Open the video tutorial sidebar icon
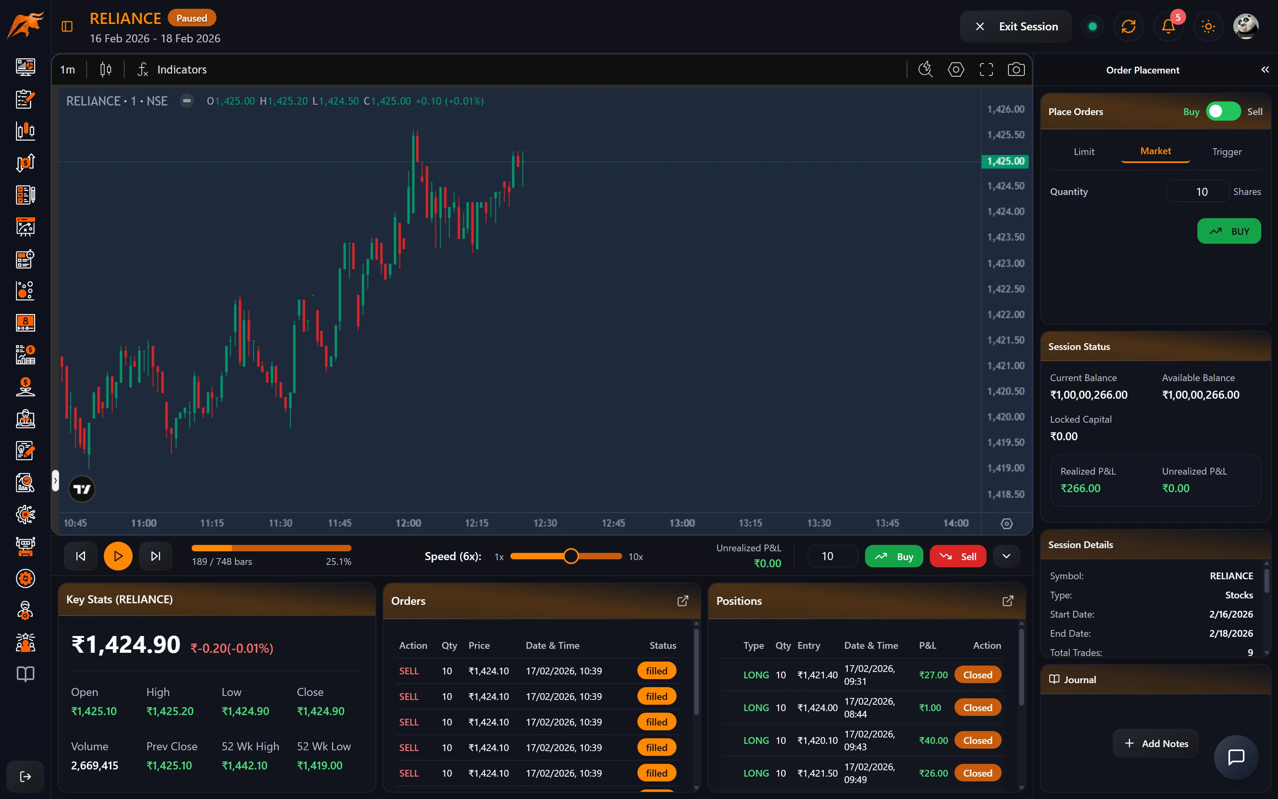This screenshot has height=799, width=1278. pyautogui.click(x=25, y=322)
